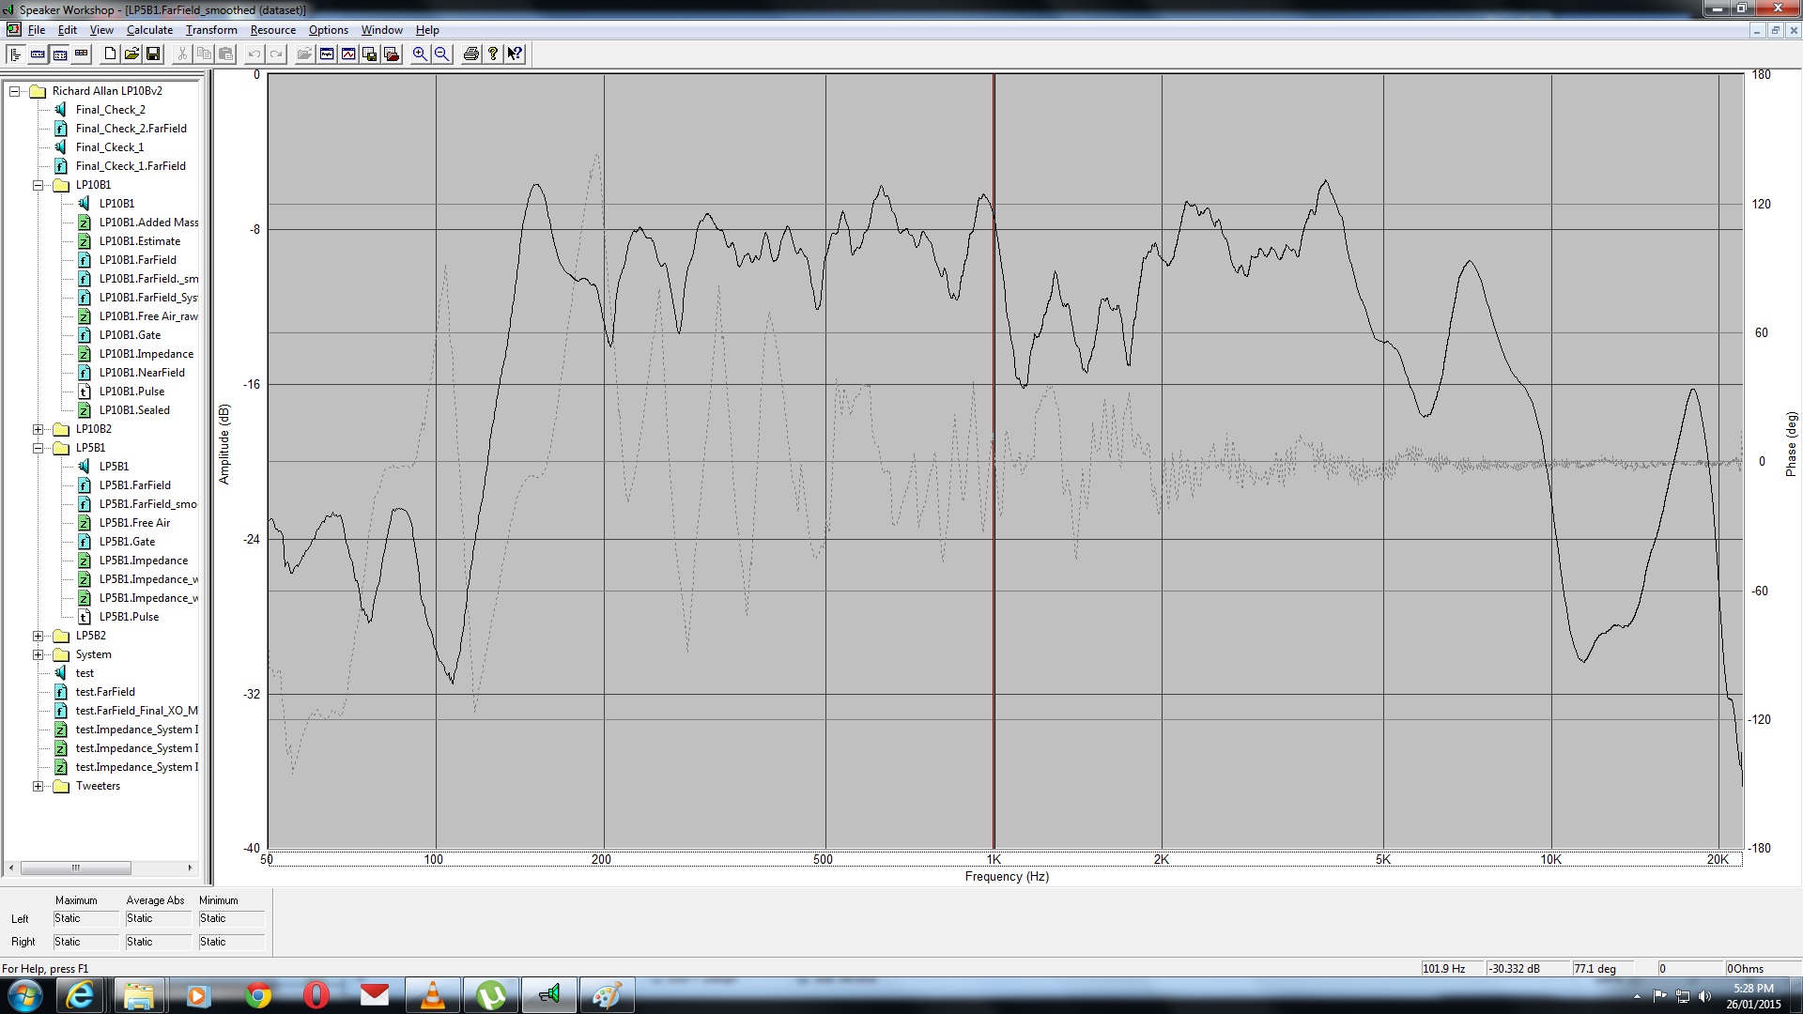Click the Zoom In magnifier icon
The width and height of the screenshot is (1803, 1014).
coord(420,54)
